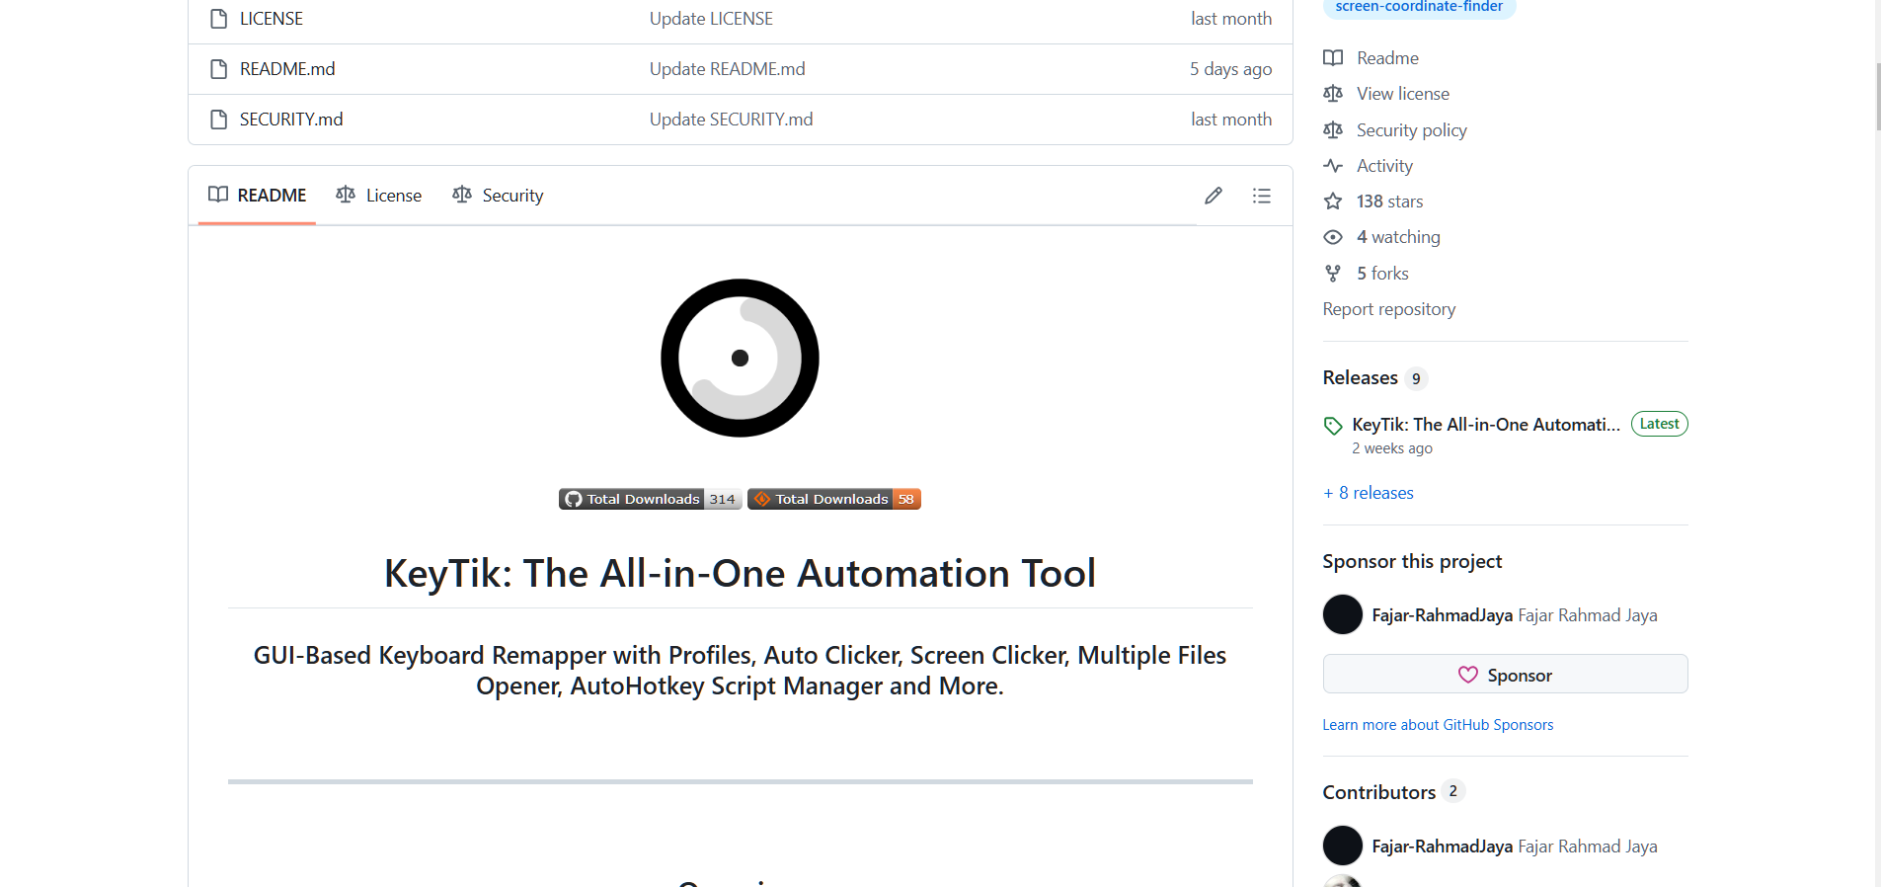Click the scale icon beside View license
Screen dimensions: 1881x887
coord(1333,94)
